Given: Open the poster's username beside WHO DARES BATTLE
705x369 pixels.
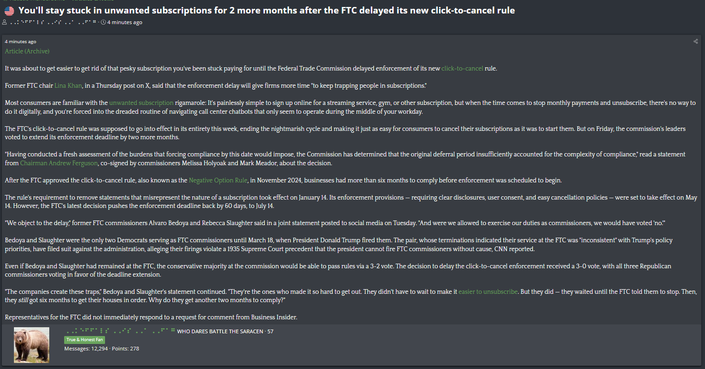Looking at the screenshot, I should click(120, 331).
